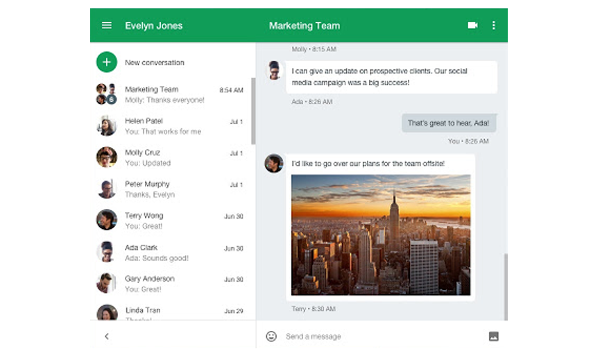The width and height of the screenshot is (591, 358).
Task: Click Peter Murphy's avatar
Action: pyautogui.click(x=107, y=189)
